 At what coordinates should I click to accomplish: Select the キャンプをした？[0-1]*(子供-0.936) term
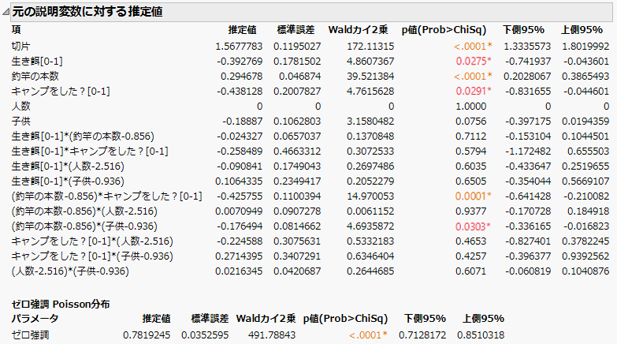(92, 256)
